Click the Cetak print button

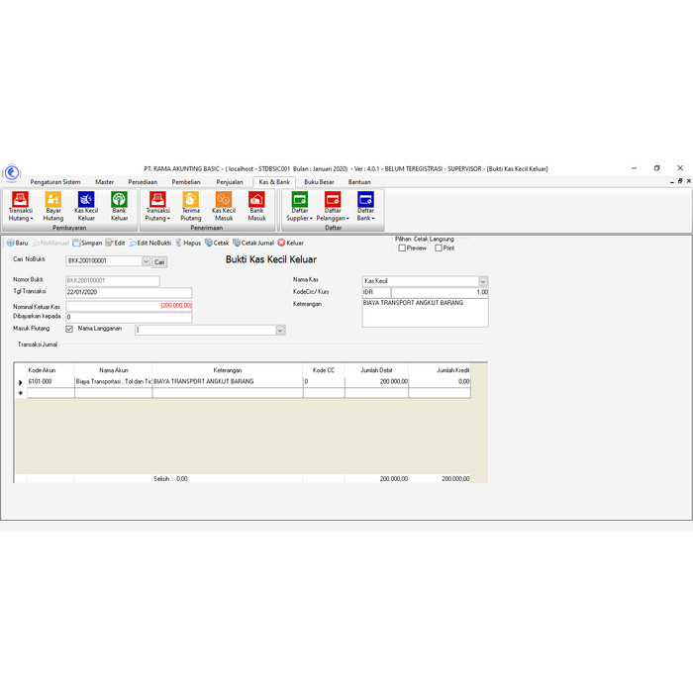[217, 244]
